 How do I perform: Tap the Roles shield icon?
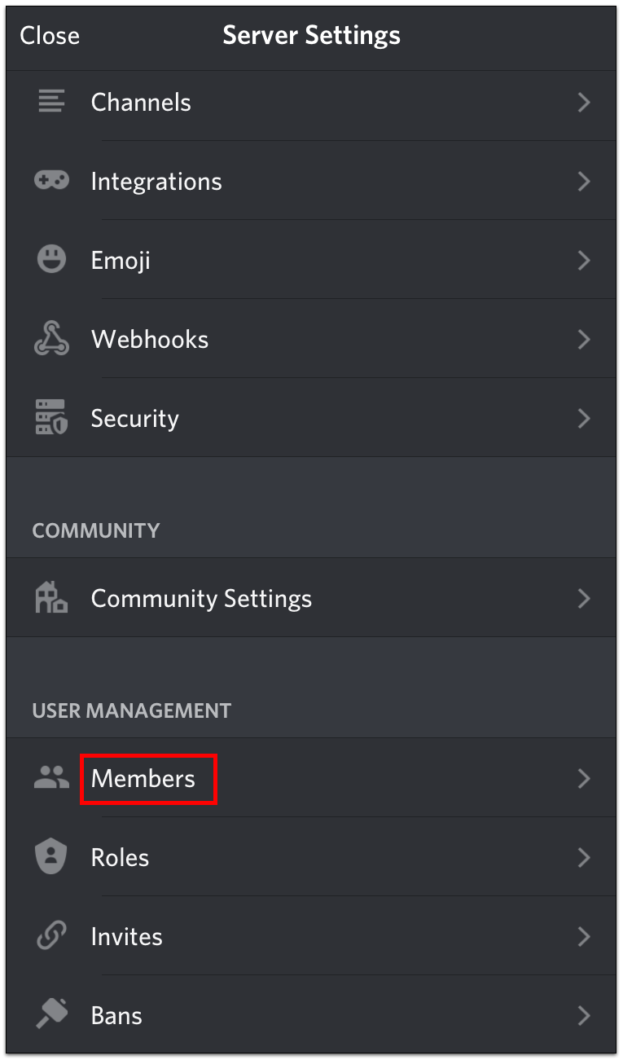click(x=51, y=857)
